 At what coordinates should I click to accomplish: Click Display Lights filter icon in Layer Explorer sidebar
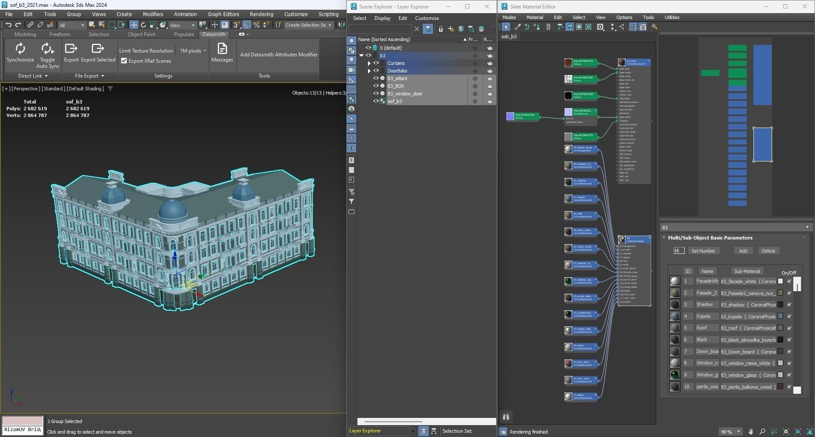tap(351, 60)
